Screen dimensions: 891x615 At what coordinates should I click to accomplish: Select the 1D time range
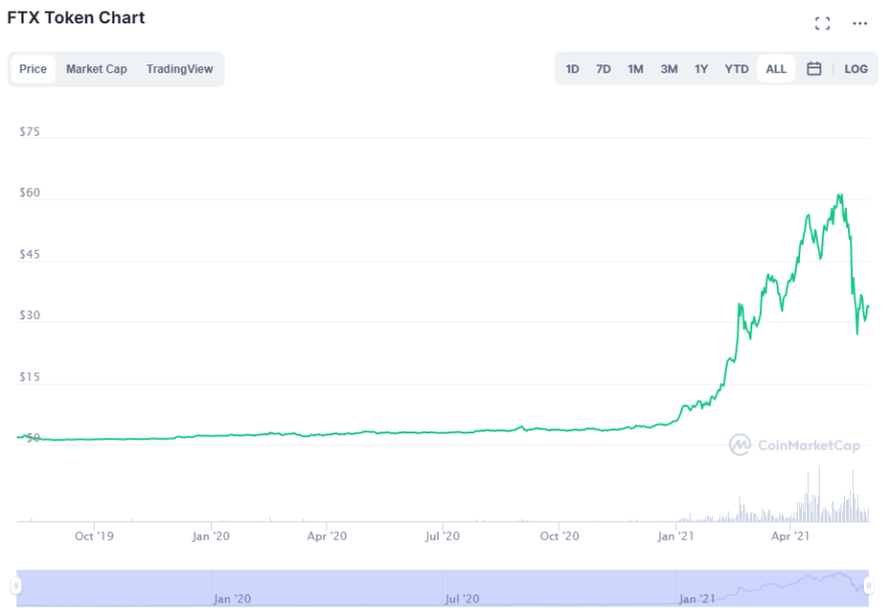click(573, 69)
